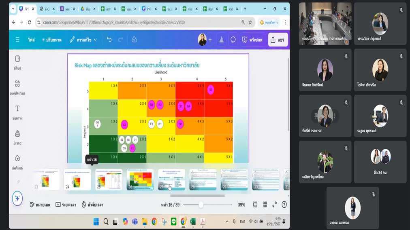
Task: Open the analytics bar chart icon
Action: coord(222,40)
